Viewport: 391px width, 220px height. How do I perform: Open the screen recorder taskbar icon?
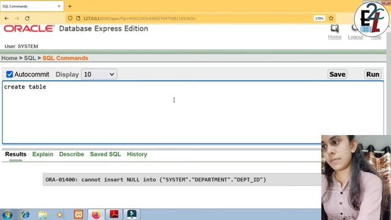click(132, 215)
